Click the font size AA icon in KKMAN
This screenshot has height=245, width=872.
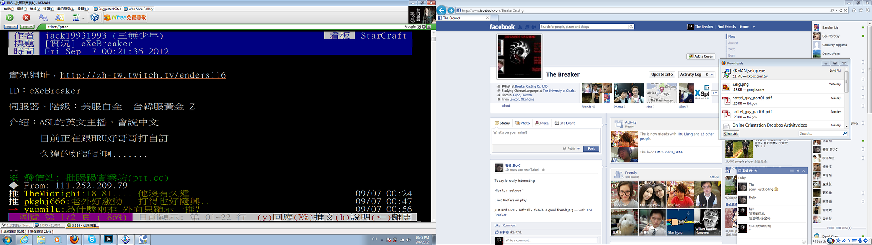click(x=43, y=18)
